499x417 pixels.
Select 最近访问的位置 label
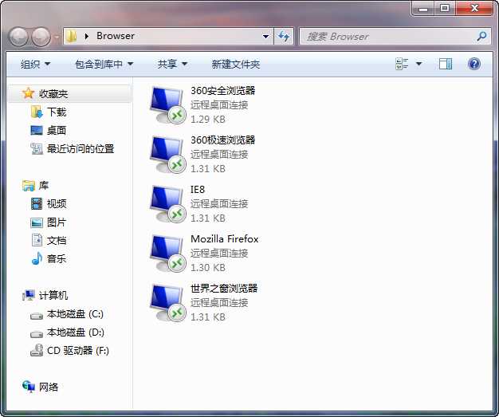click(x=81, y=148)
